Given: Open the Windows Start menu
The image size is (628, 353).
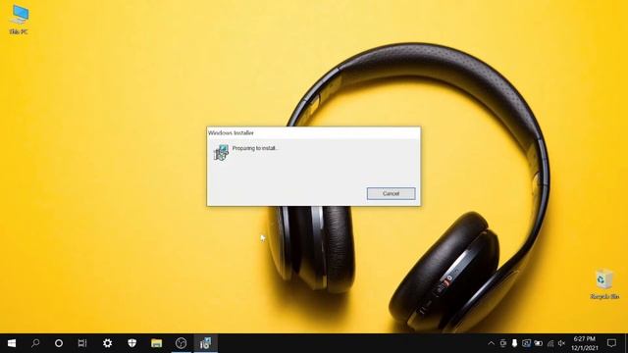Looking at the screenshot, I should 12,343.
